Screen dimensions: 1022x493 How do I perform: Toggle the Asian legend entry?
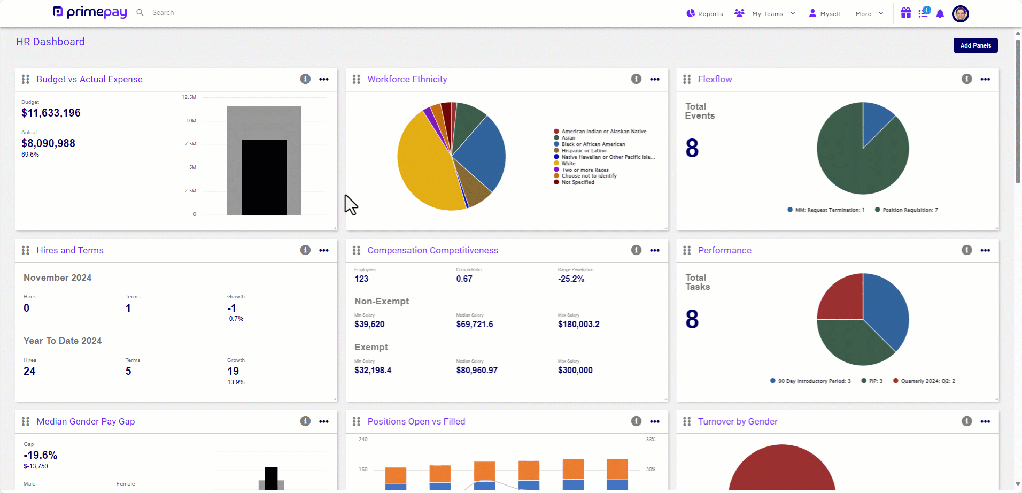[564, 138]
